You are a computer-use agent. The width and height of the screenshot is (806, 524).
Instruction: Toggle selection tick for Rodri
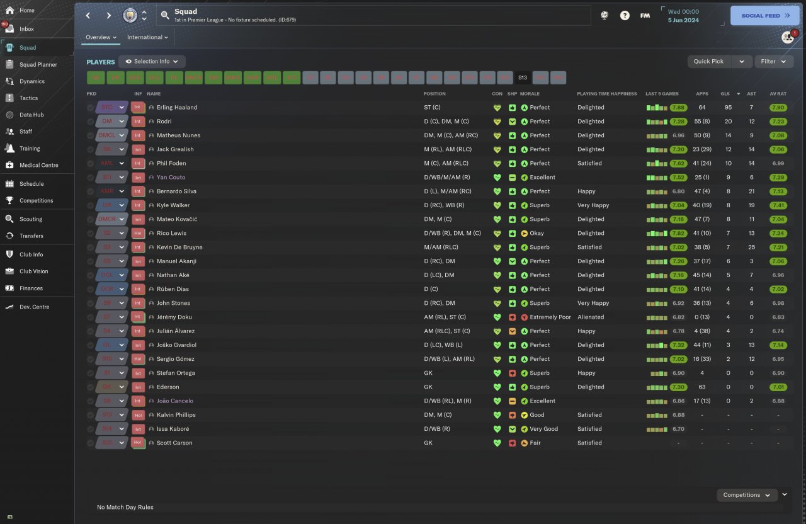tap(90, 122)
